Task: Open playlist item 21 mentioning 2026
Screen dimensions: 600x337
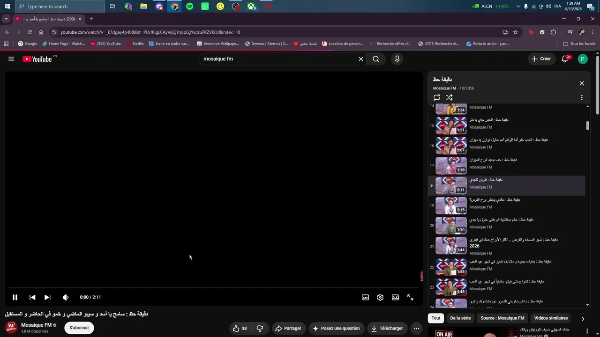Action: pos(507,246)
